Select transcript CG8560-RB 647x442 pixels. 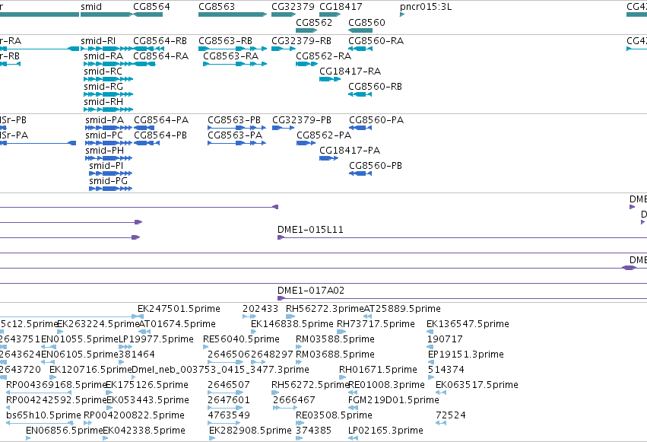[x=360, y=94]
